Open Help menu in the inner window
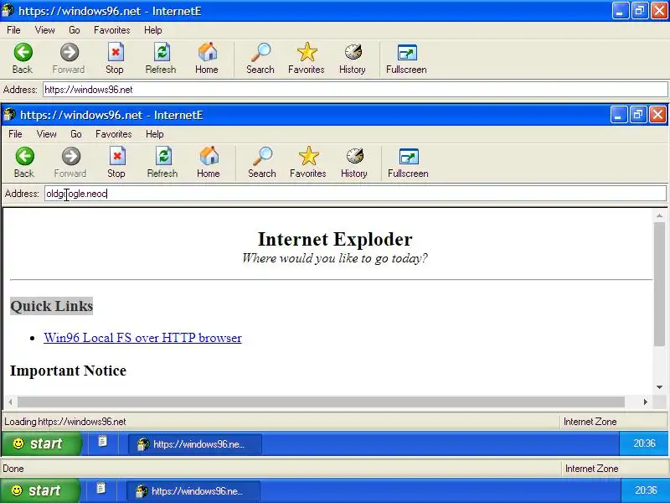Image resolution: width=670 pixels, height=503 pixels. point(155,134)
